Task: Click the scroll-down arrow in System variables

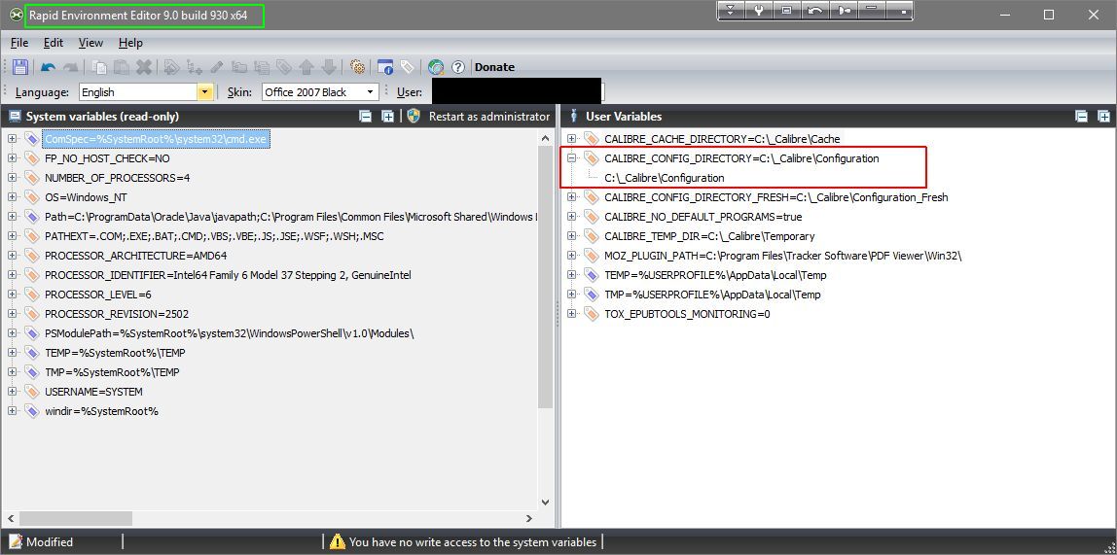Action: click(x=545, y=502)
